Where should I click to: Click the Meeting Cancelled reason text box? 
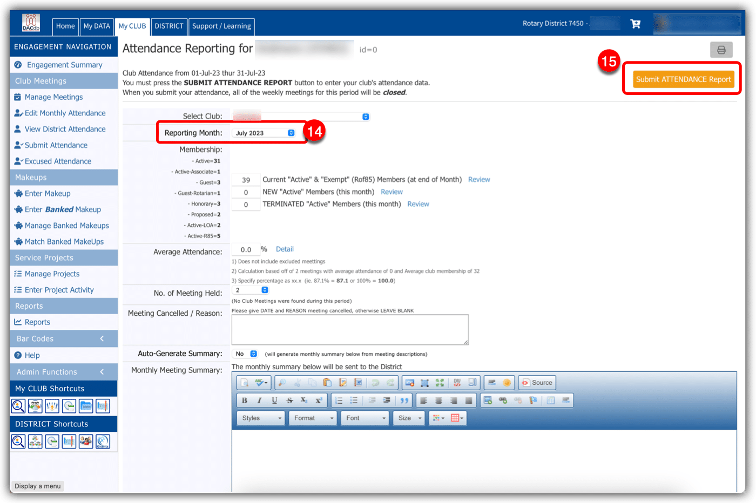click(350, 330)
